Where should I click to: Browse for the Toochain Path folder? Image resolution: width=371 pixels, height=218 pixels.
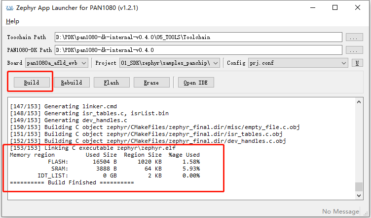pyautogui.click(x=354, y=37)
